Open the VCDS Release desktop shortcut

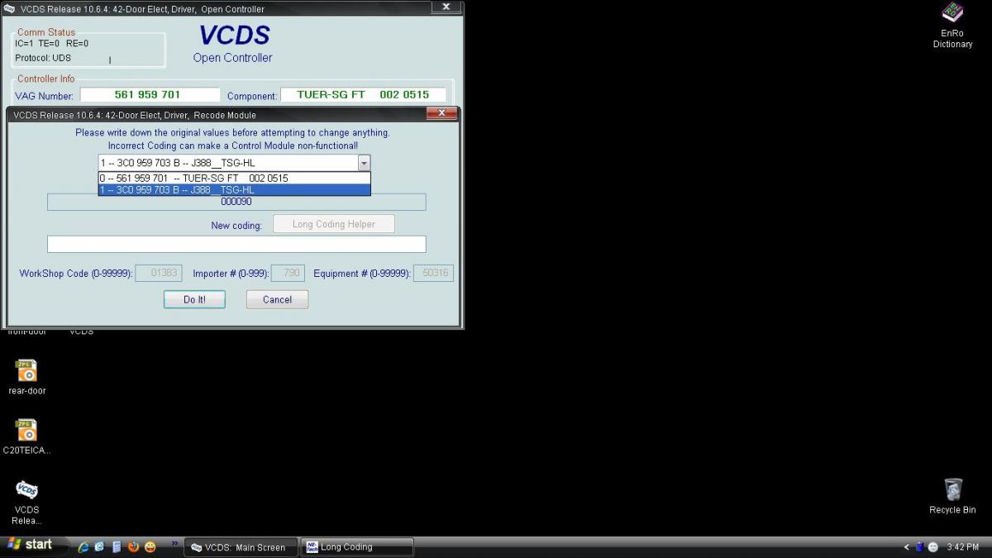[x=26, y=490]
